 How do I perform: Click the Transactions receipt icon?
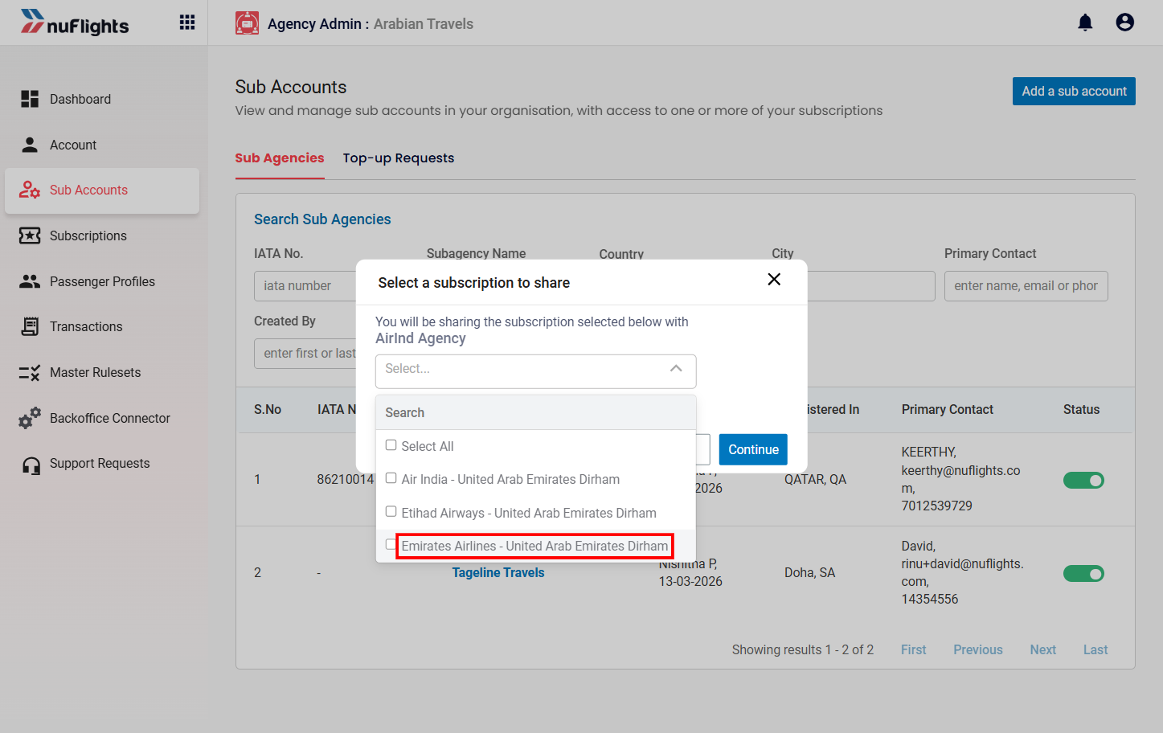point(30,326)
